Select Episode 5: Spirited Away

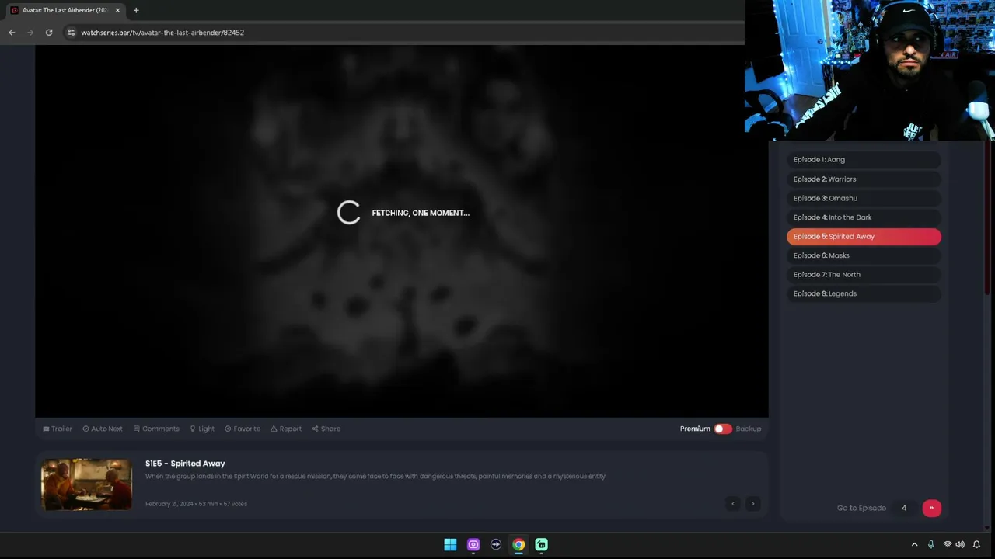864,237
